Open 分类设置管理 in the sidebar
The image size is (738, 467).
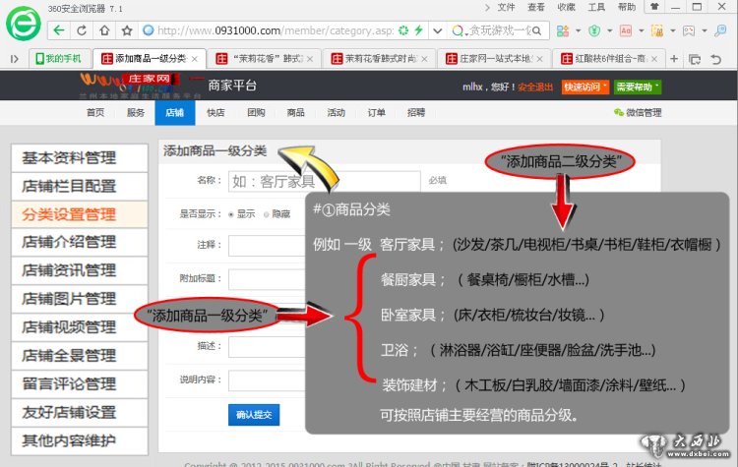coord(69,214)
